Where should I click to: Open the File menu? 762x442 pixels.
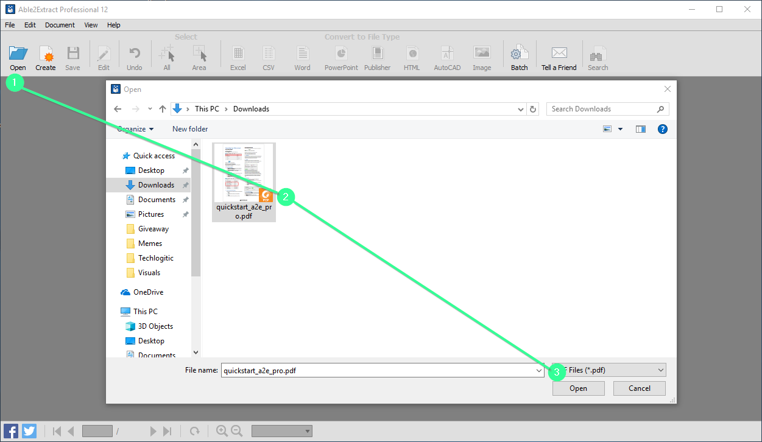coord(10,25)
